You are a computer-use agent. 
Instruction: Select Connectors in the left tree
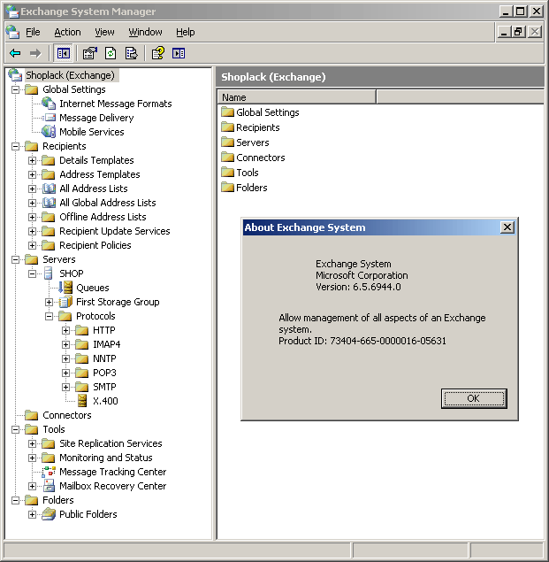click(67, 415)
